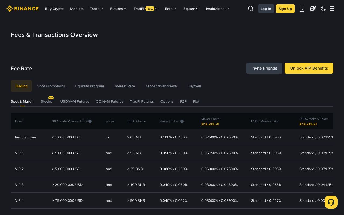Click BNB 25% off link under USDC Maker / Taker
Image resolution: width=344 pixels, height=215 pixels.
click(x=308, y=124)
